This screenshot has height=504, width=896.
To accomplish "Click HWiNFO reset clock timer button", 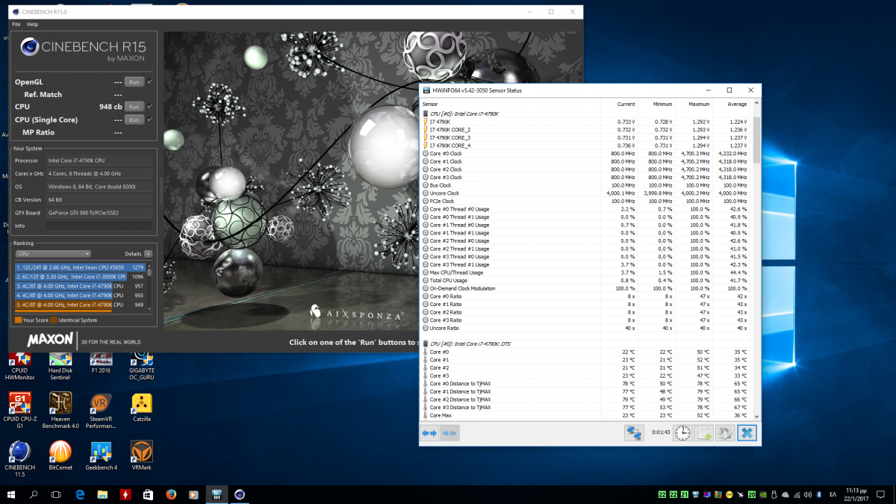I will click(682, 433).
